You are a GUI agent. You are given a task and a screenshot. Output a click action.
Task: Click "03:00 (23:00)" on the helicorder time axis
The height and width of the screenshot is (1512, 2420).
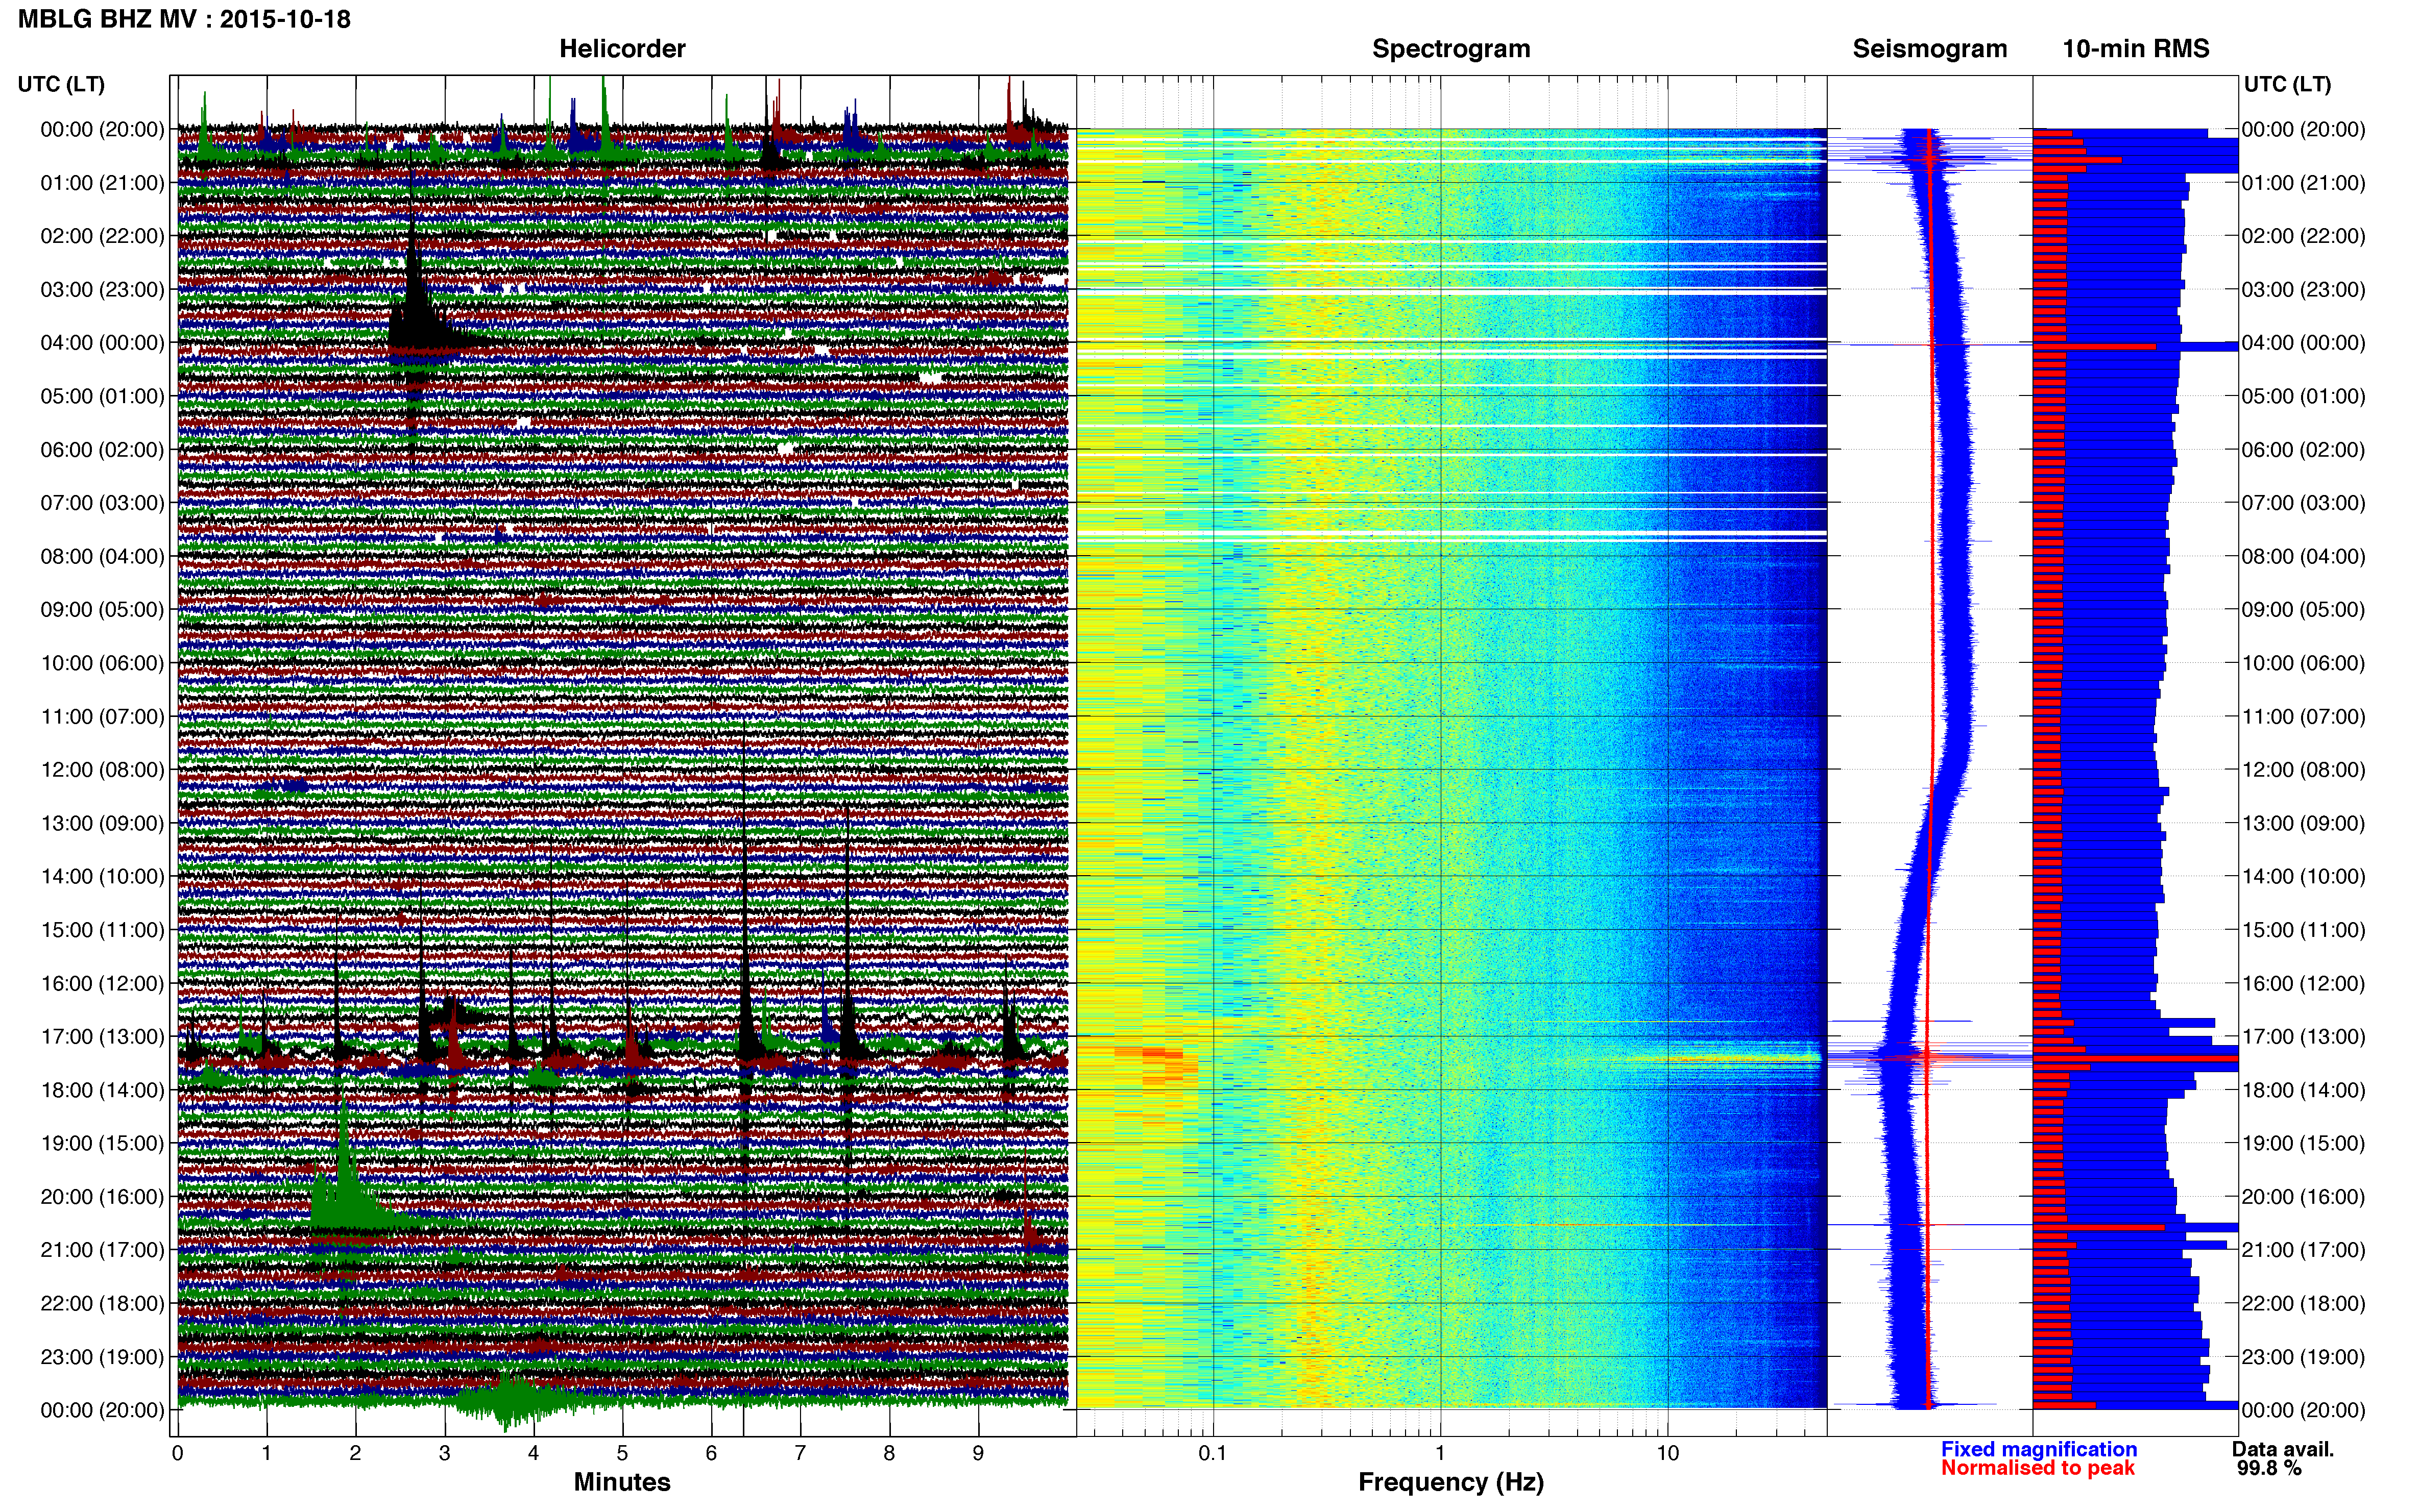click(102, 290)
